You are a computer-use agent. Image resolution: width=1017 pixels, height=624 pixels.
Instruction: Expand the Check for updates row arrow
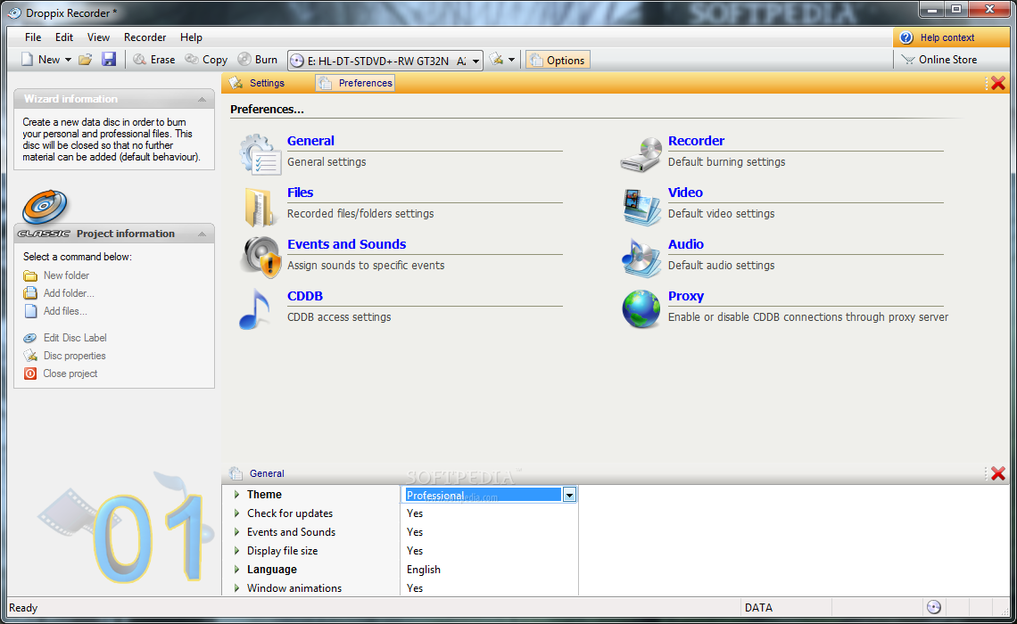tap(236, 513)
